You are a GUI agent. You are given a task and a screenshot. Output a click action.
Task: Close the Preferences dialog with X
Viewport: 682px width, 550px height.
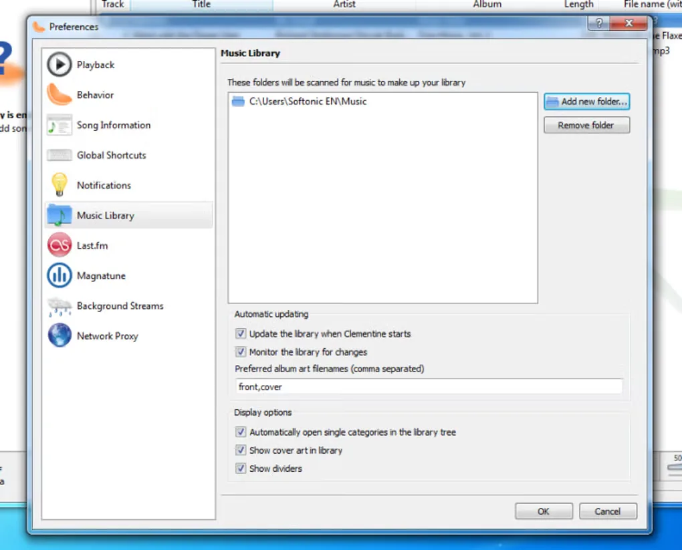pyautogui.click(x=629, y=23)
